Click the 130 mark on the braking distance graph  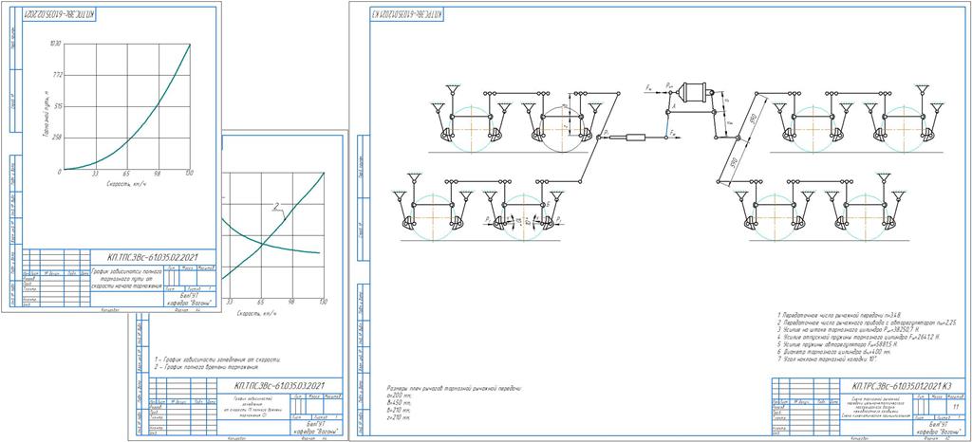pos(189,175)
